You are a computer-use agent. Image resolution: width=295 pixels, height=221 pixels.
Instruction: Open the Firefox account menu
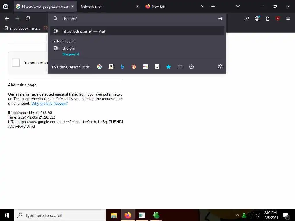click(257, 18)
